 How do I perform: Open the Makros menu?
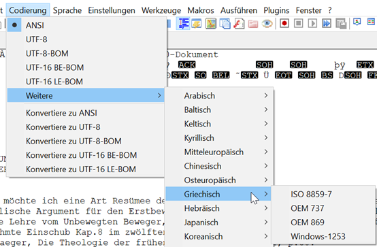coord(201,10)
